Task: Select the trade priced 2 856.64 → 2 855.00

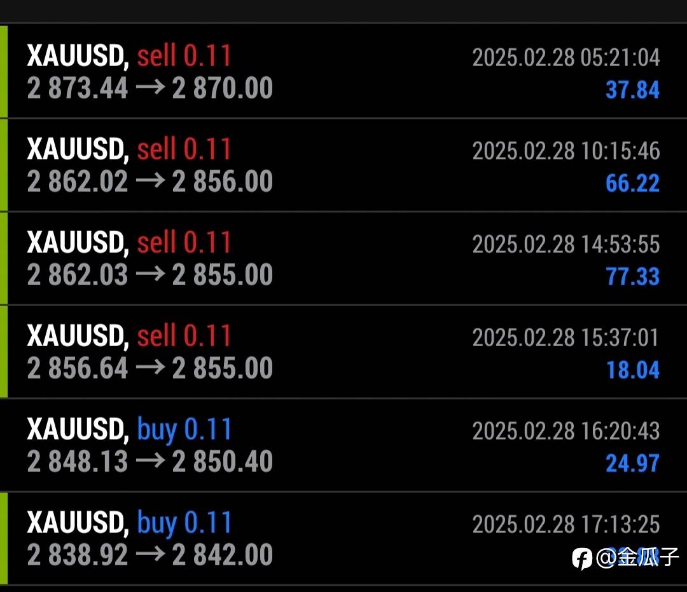Action: pyautogui.click(x=150, y=368)
